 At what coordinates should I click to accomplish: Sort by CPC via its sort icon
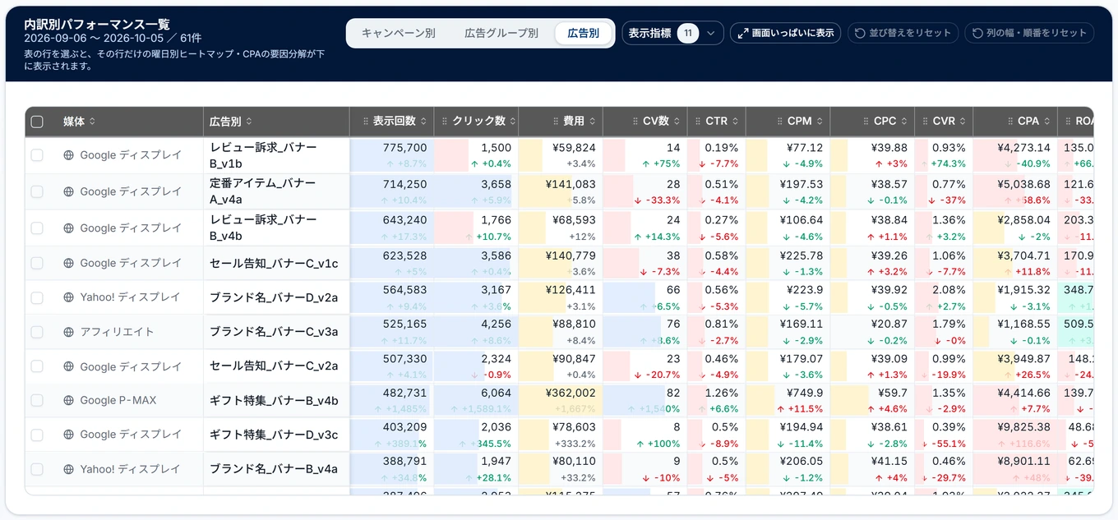(904, 122)
